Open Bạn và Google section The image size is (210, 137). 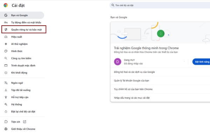coord(22,15)
